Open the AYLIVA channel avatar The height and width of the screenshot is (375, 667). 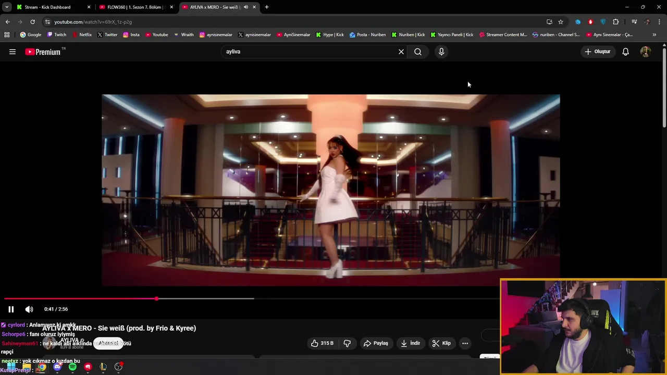[x=49, y=343]
